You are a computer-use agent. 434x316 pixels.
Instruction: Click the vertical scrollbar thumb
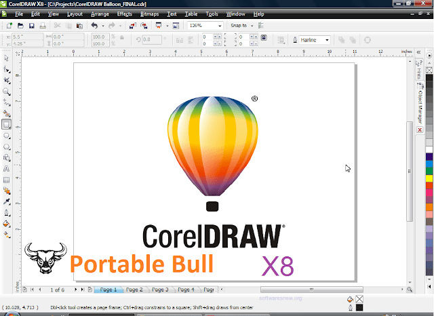pyautogui.click(x=410, y=172)
